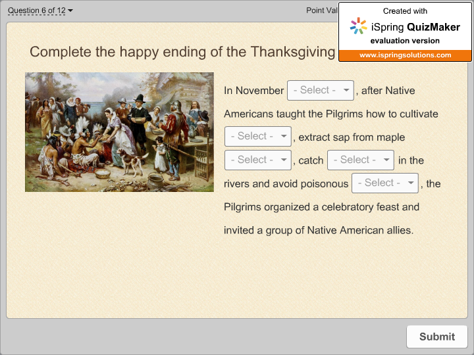The height and width of the screenshot is (355, 474).
Task: Expand the dropdown after "In November"
Action: pos(321,90)
